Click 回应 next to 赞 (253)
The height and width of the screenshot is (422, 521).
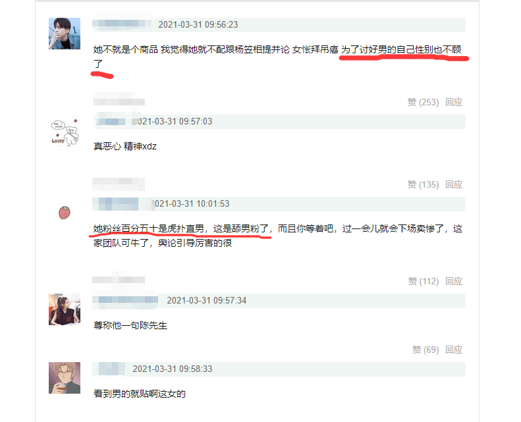pyautogui.click(x=454, y=102)
